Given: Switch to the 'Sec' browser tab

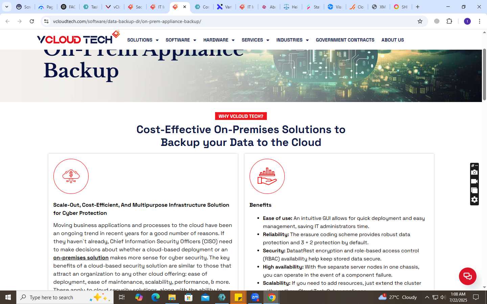Looking at the screenshot, I should pyautogui.click(x=135, y=7).
